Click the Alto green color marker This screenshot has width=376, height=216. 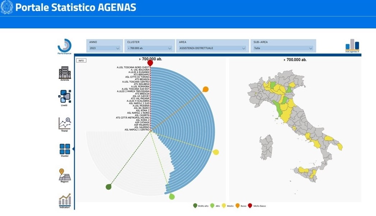(172, 196)
